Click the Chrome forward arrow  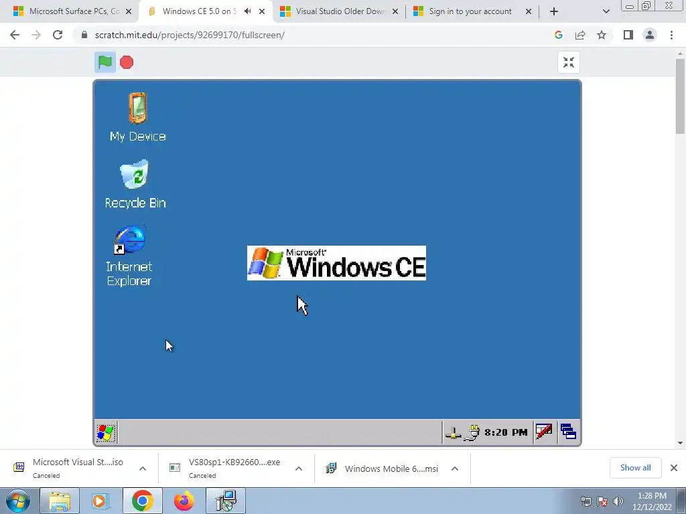pos(36,35)
